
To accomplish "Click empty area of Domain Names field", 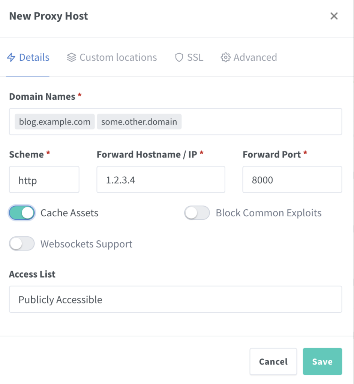I will click(262, 122).
